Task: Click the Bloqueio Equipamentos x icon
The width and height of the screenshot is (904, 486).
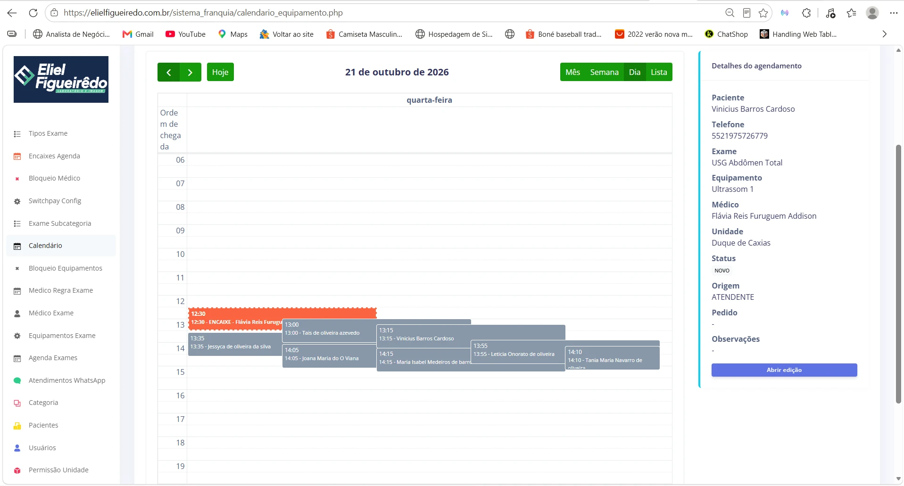Action: click(x=17, y=269)
